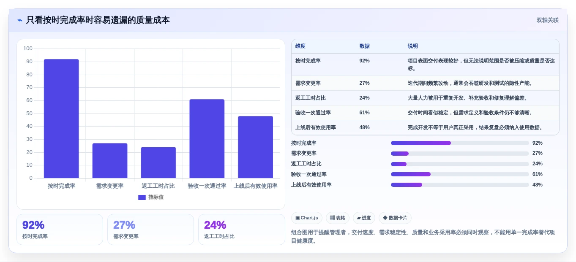Click the 24% value in table
Viewport: 576px width, 262px height.
(x=364, y=98)
